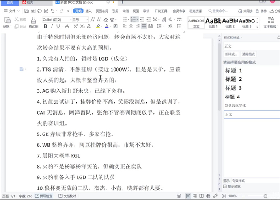Click the Save icon in quick toolbar
280x200 pixels.
point(26,11)
